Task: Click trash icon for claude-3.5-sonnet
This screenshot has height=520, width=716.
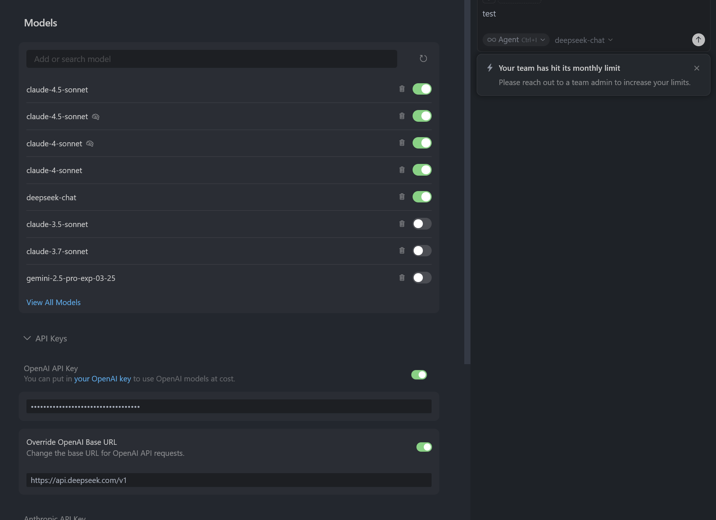Action: pos(402,224)
